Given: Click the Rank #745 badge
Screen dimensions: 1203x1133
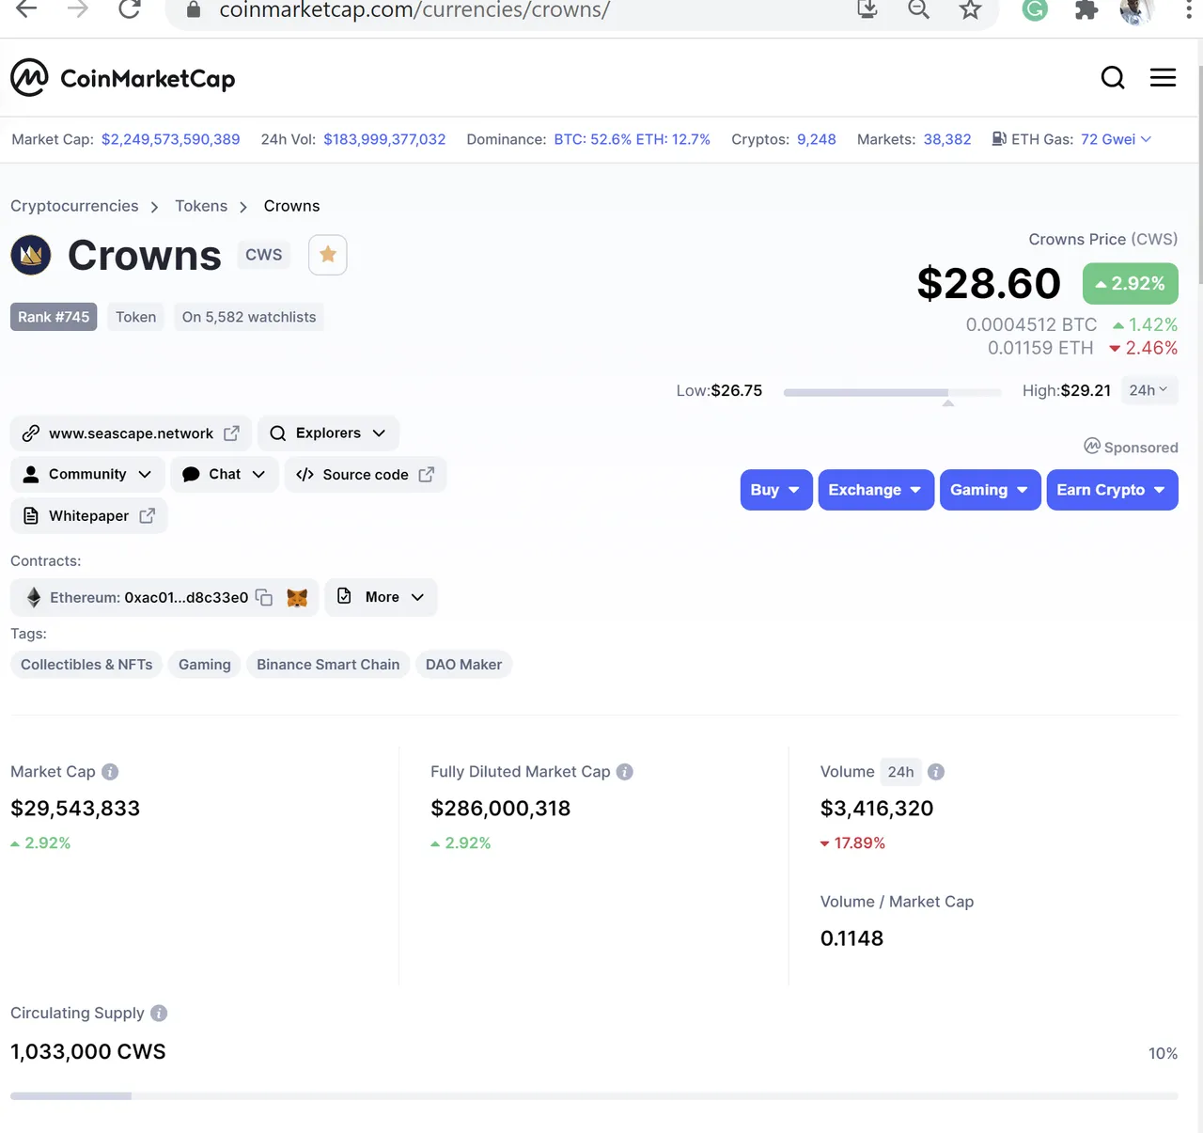Looking at the screenshot, I should click(x=54, y=317).
